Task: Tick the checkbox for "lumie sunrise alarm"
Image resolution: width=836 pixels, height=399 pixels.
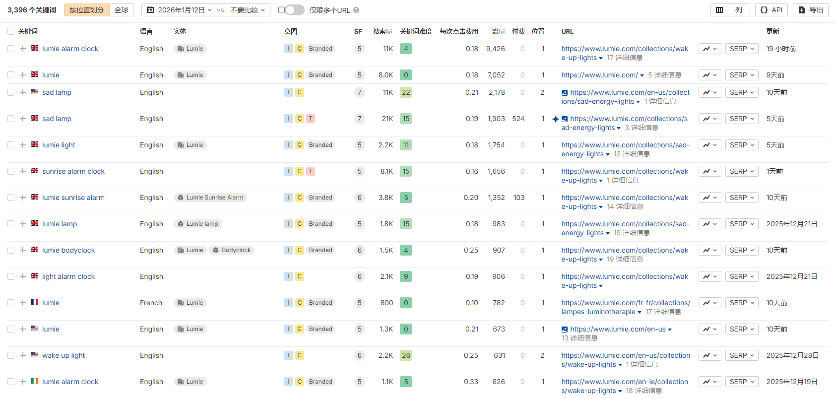Action: coord(11,198)
